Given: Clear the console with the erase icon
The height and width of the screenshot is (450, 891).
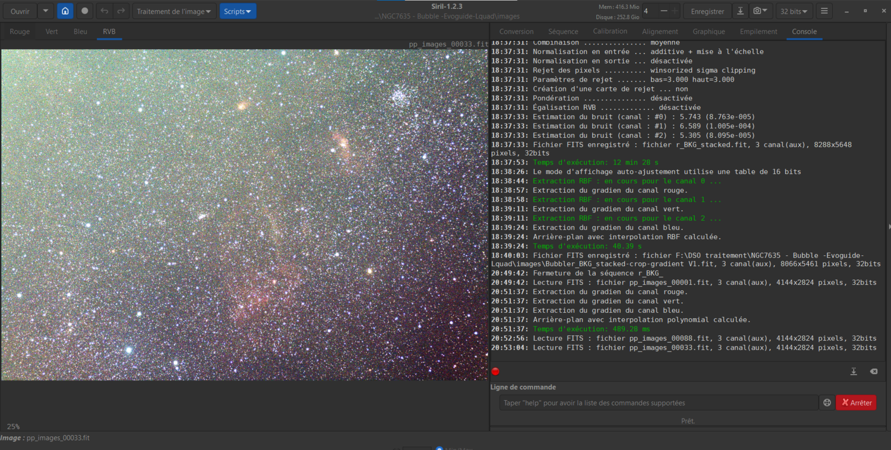Looking at the screenshot, I should [873, 371].
